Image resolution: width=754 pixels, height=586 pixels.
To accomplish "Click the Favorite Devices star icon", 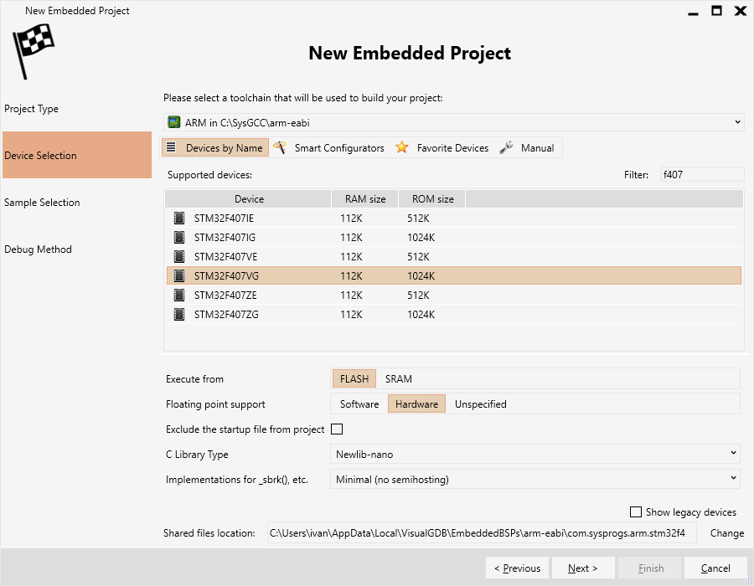I will [x=402, y=147].
